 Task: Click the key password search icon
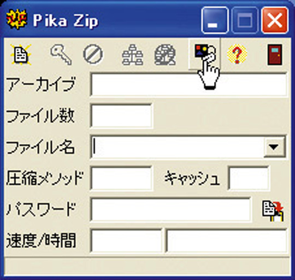coord(61,55)
